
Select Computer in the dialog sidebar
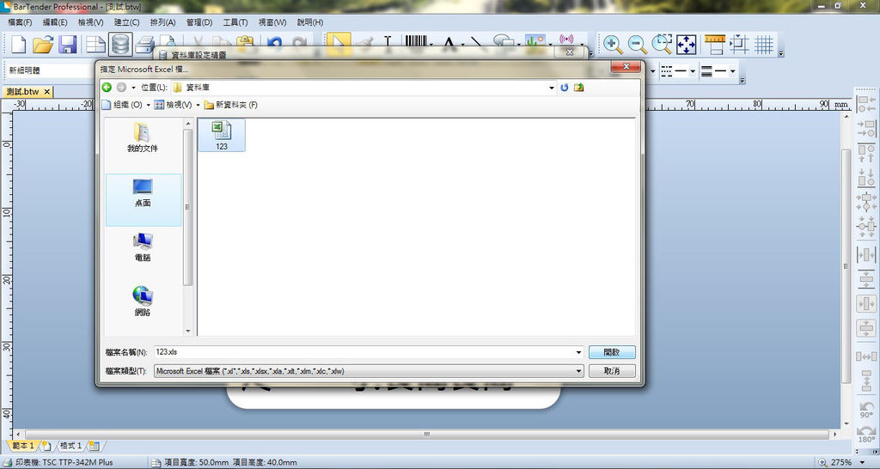point(143,247)
